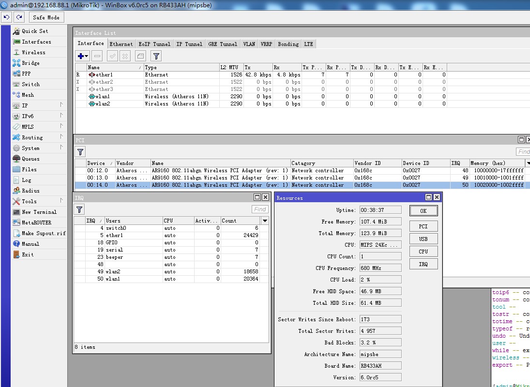The image size is (530, 387).
Task: Click the Undo arrow icon
Action: pyautogui.click(x=7, y=17)
